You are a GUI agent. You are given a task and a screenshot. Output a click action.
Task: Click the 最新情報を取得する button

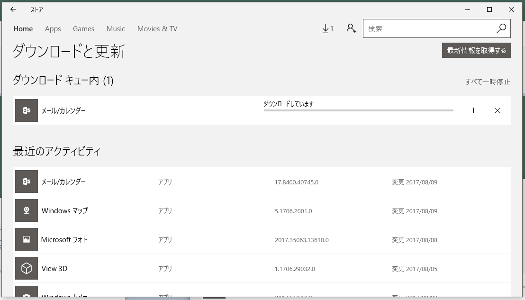(x=476, y=50)
